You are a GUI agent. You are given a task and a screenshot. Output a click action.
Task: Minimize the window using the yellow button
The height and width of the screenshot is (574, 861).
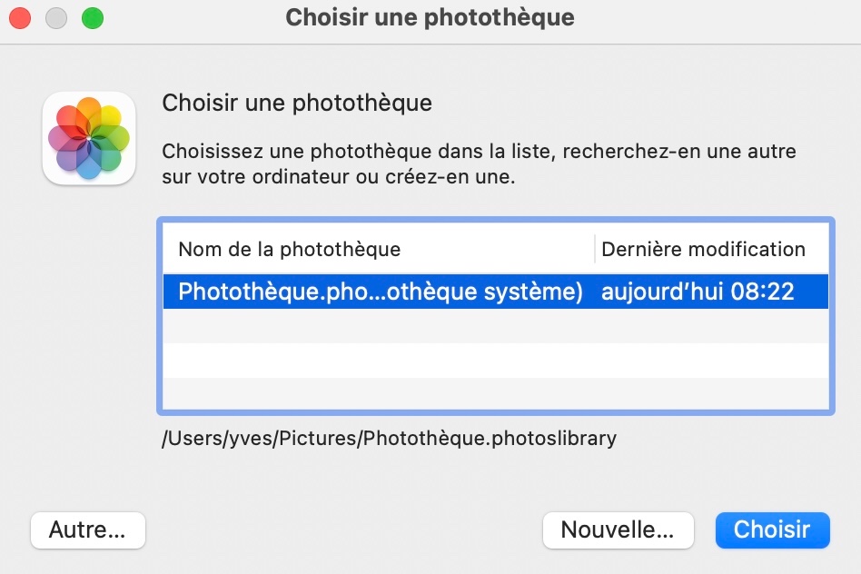pos(56,17)
